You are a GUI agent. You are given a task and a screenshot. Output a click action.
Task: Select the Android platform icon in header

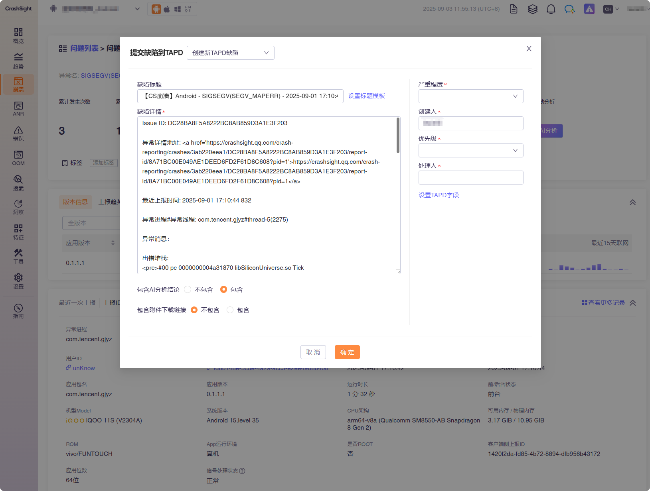click(156, 9)
